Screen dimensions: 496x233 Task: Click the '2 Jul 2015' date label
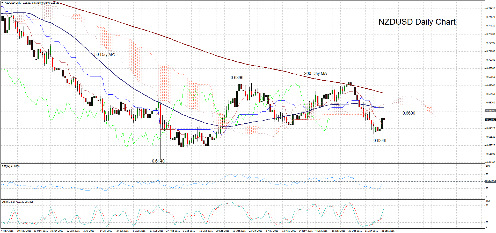[x=89, y=231]
